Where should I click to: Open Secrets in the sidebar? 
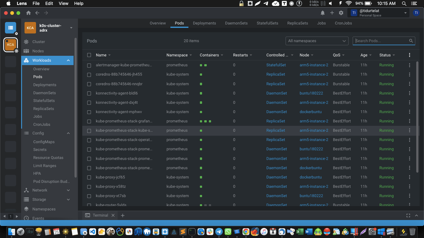coord(40,150)
